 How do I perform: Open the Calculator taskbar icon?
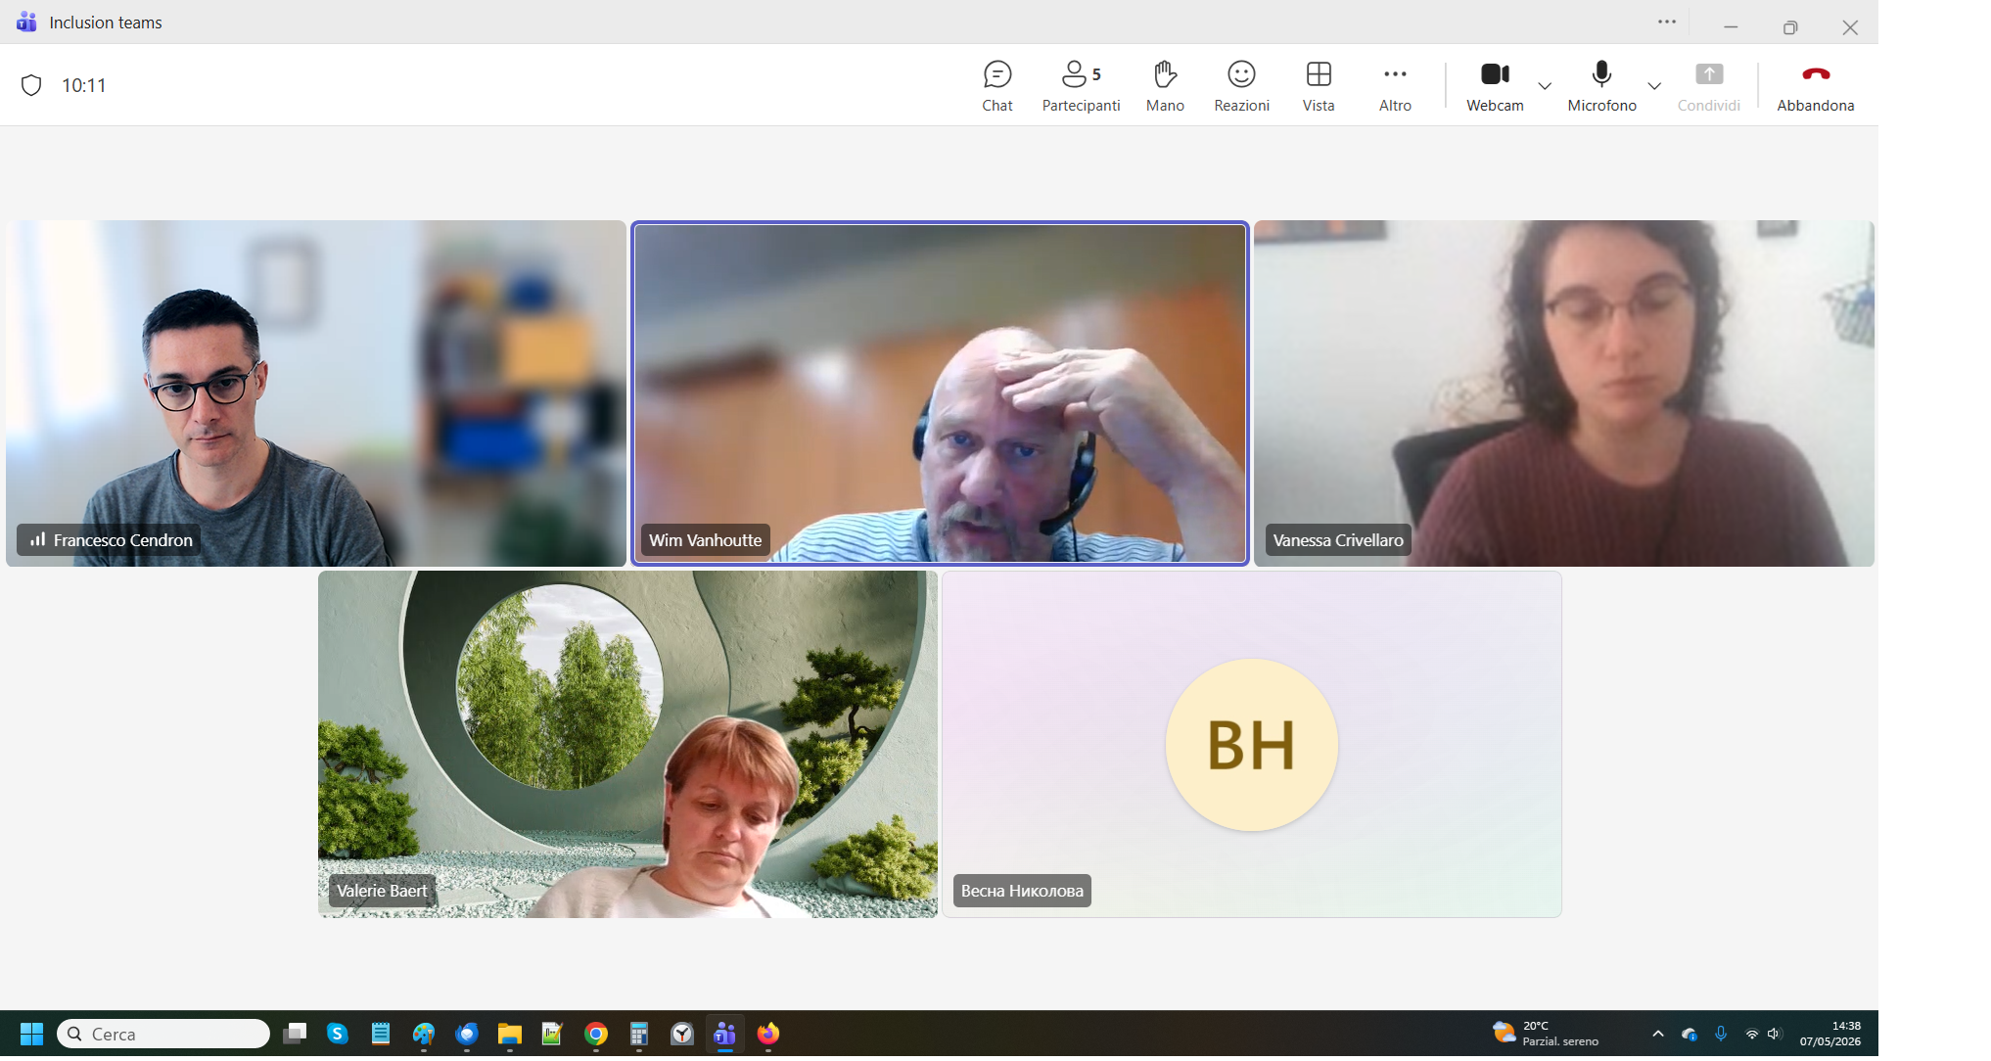point(638,1034)
